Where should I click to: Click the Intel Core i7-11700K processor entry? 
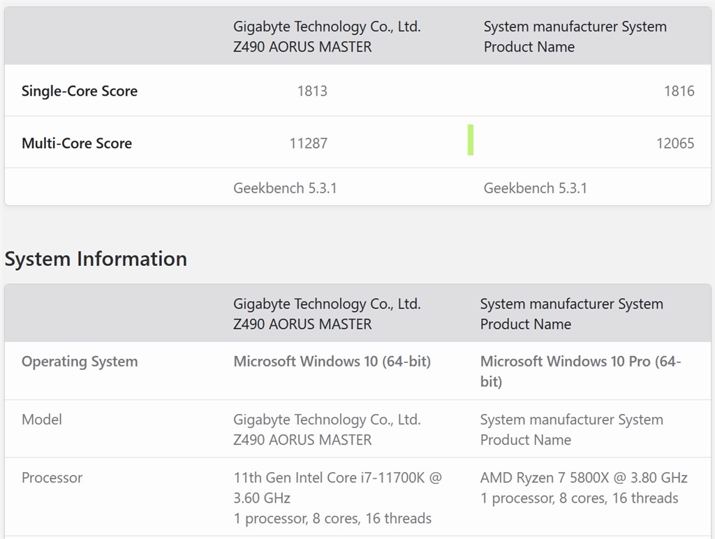(x=337, y=487)
